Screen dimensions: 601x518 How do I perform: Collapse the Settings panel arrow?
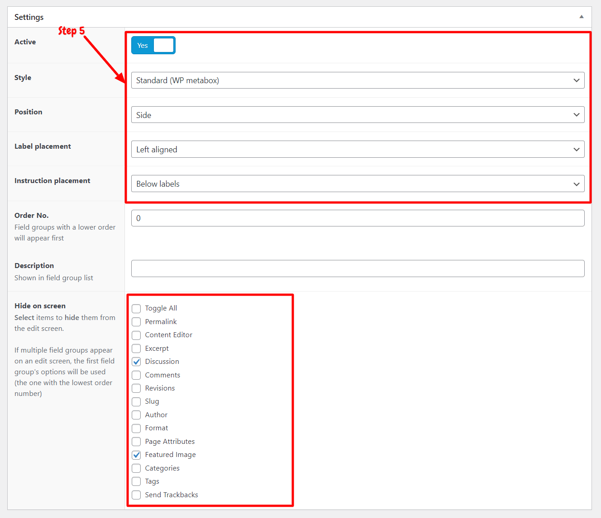(581, 17)
